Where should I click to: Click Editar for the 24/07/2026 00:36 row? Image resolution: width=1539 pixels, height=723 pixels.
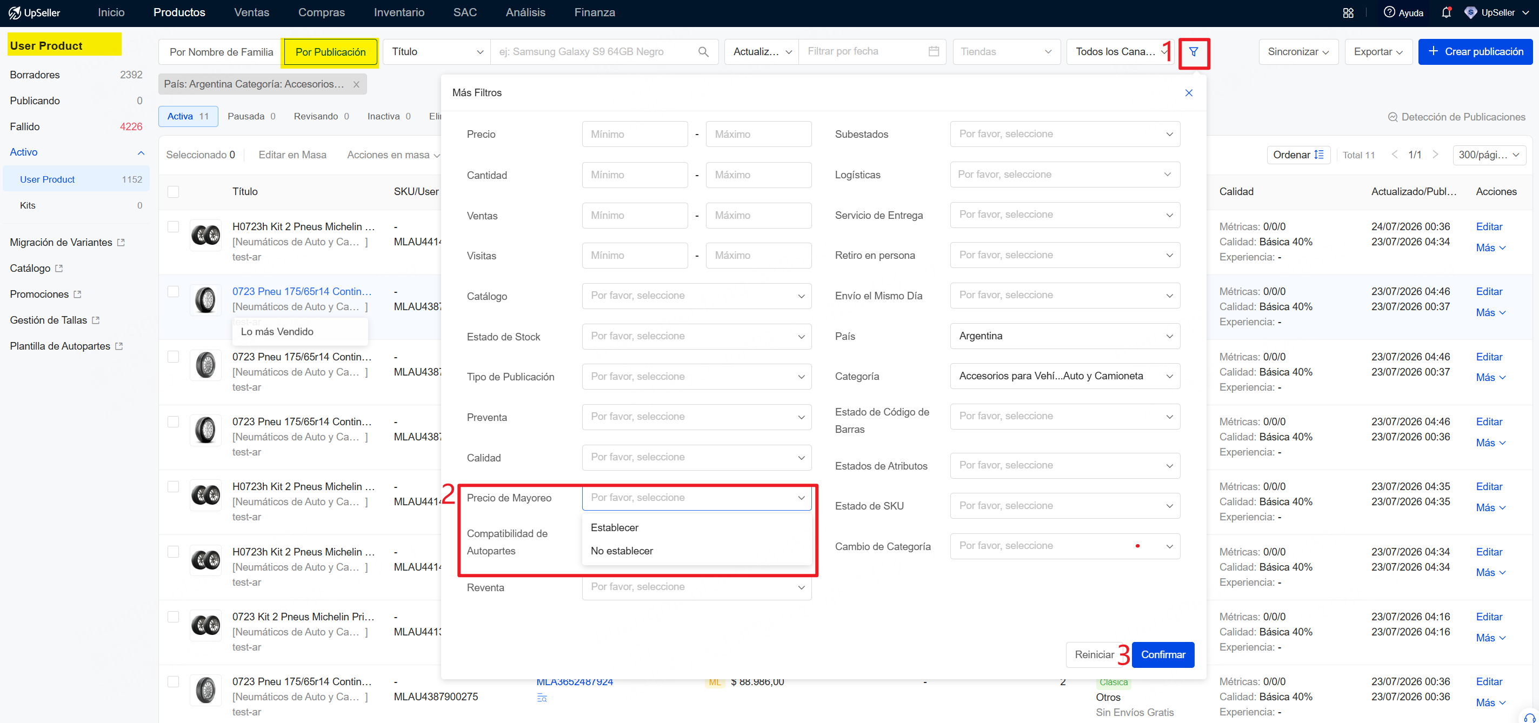(x=1489, y=227)
